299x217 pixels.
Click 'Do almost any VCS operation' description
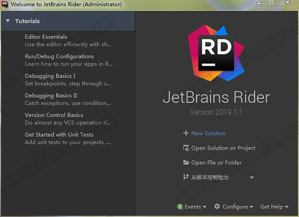pos(68,123)
